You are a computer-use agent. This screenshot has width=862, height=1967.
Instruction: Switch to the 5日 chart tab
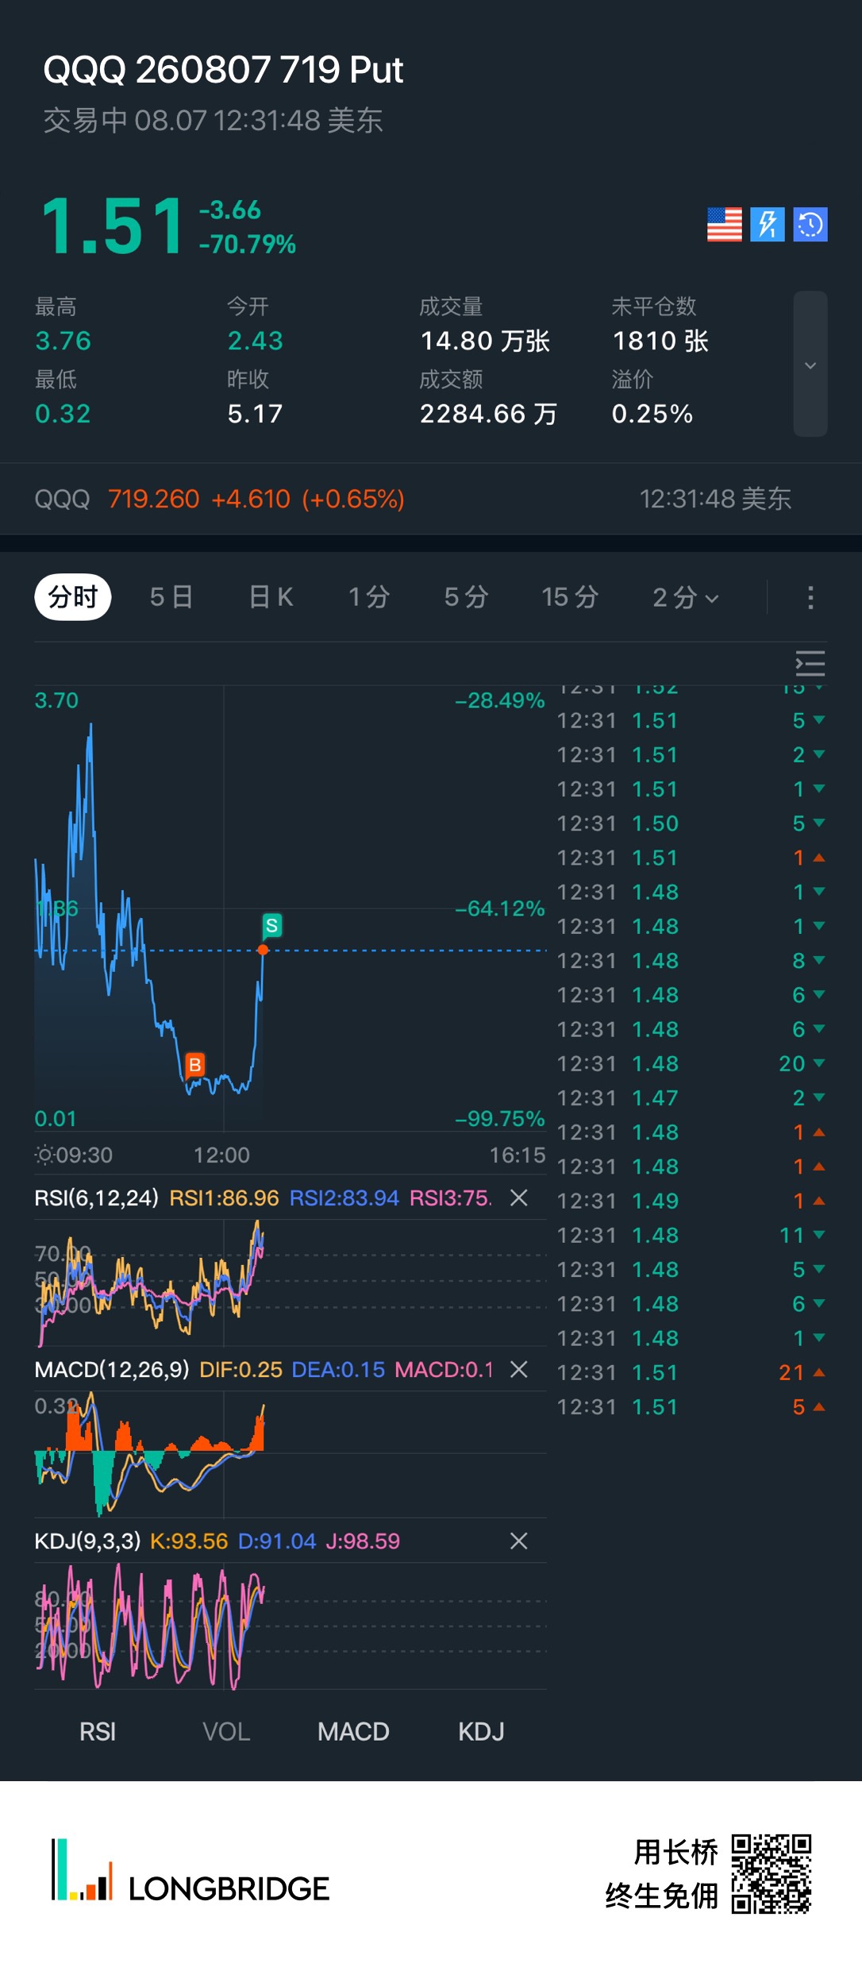click(x=171, y=596)
